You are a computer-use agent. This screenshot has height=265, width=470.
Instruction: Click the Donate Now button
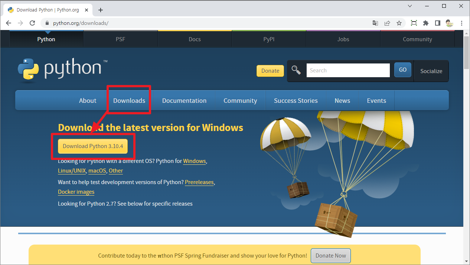coord(331,256)
